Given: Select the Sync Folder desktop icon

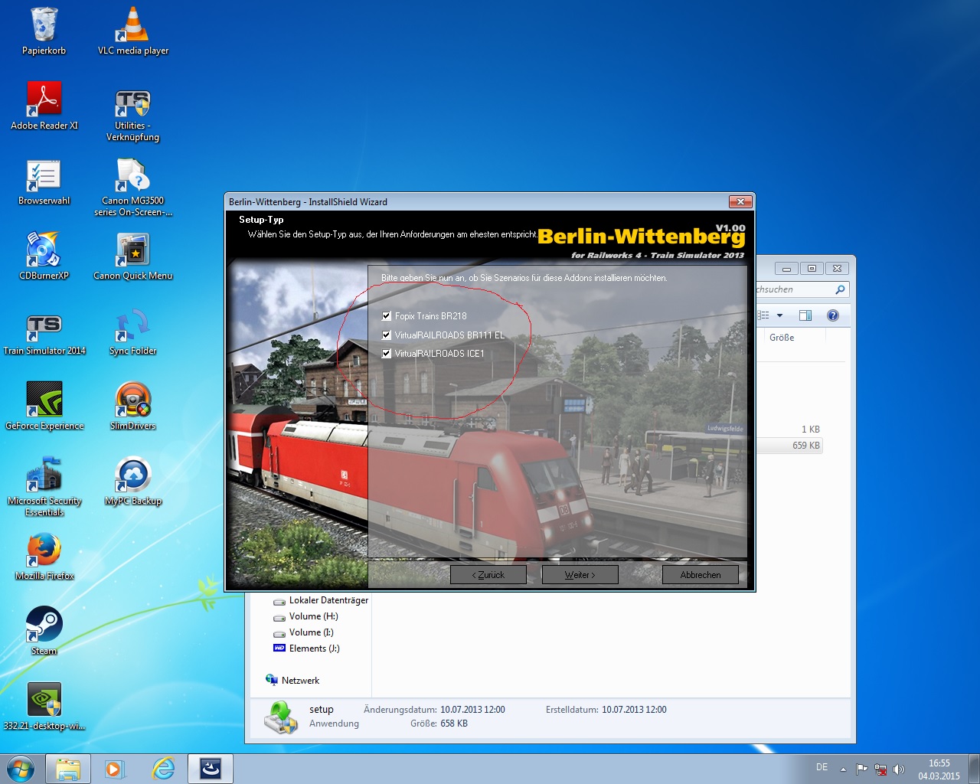Looking at the screenshot, I should [x=133, y=332].
